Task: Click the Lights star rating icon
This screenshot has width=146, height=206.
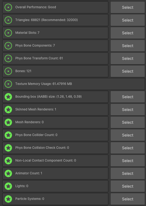Action: pyautogui.click(x=8, y=186)
